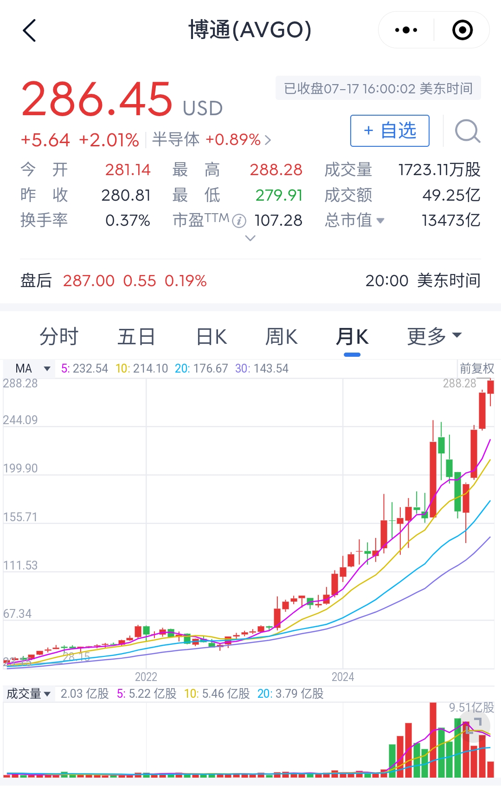Tap the 2024 axis label on chart
The image size is (501, 786).
click(343, 677)
